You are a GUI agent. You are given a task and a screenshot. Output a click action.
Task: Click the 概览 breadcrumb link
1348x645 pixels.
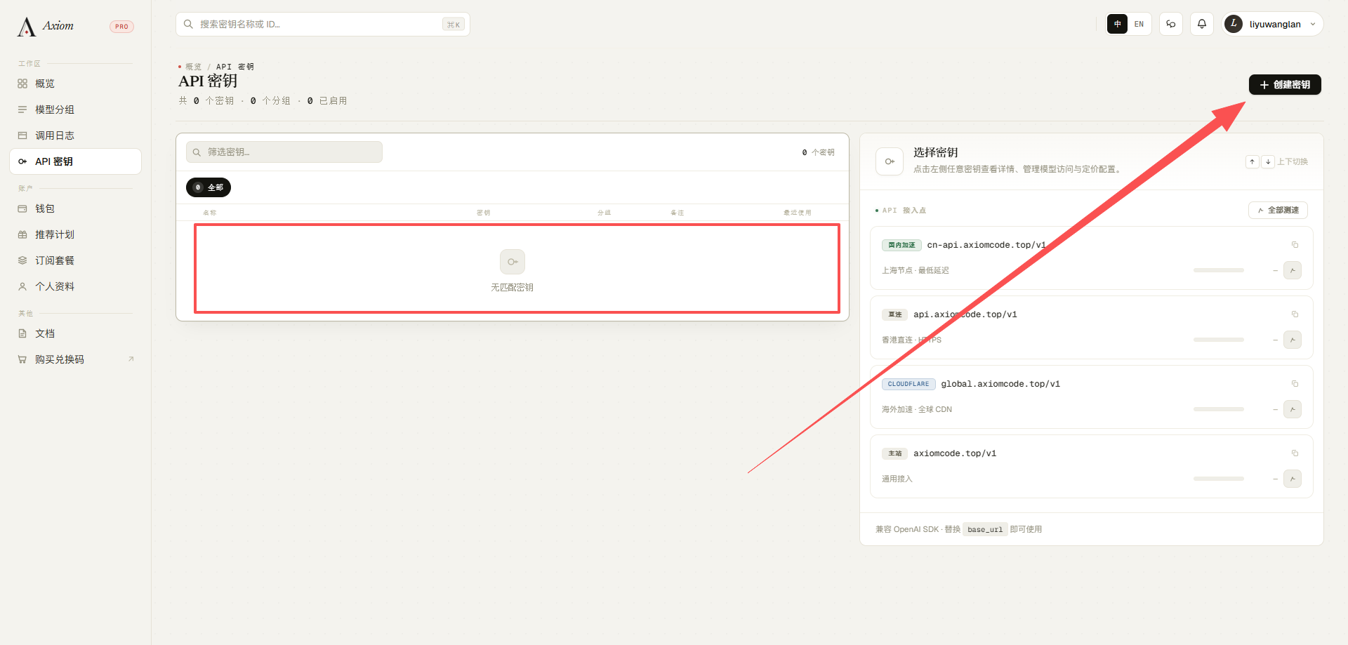[193, 67]
